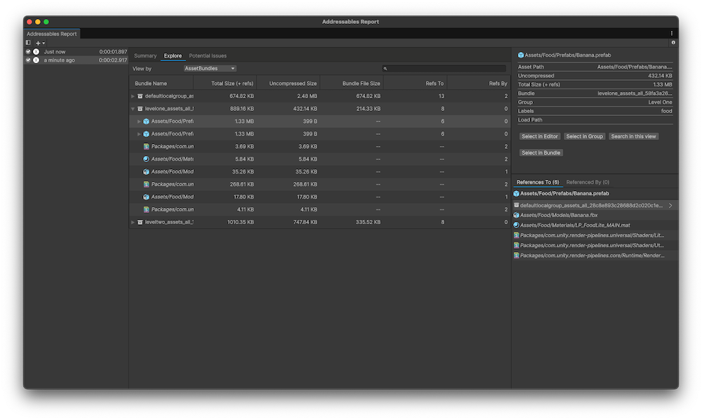702x420 pixels.
Task: Click the Search in this view button
Action: pos(634,136)
